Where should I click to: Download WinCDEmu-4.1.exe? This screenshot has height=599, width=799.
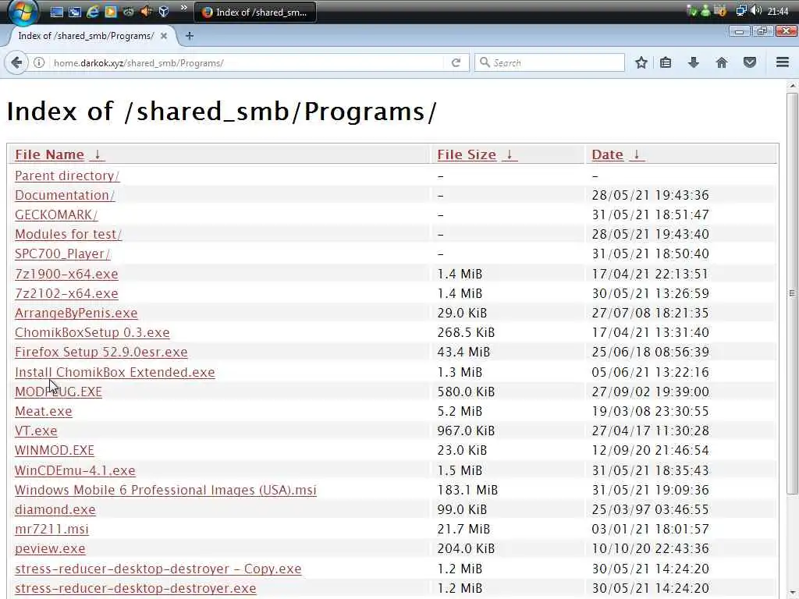point(75,470)
